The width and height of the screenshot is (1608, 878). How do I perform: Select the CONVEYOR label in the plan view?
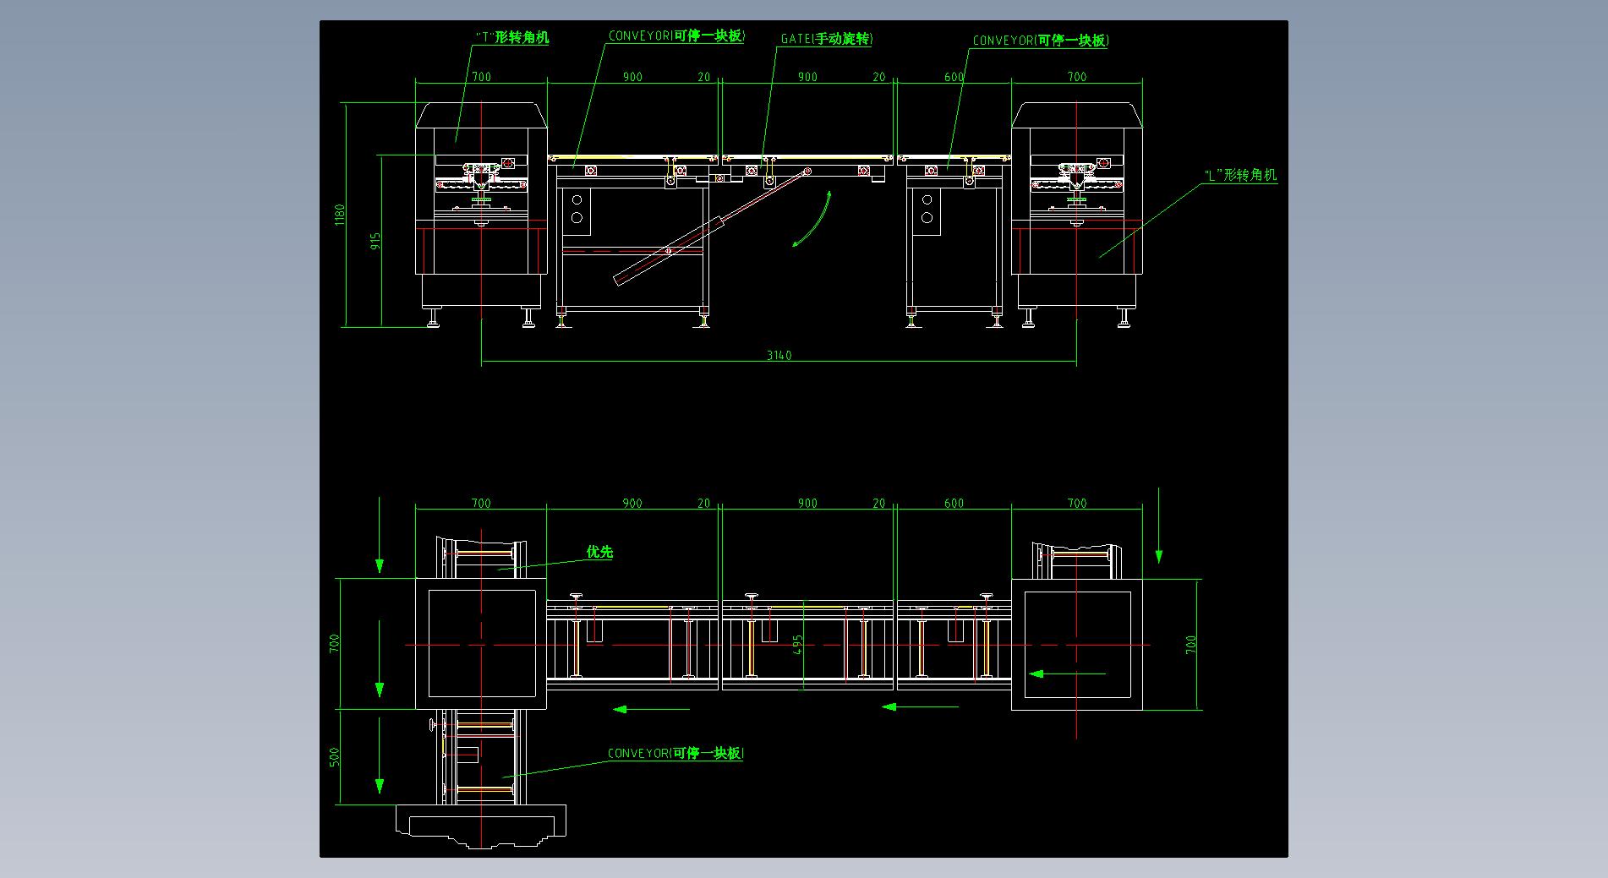pyautogui.click(x=675, y=753)
